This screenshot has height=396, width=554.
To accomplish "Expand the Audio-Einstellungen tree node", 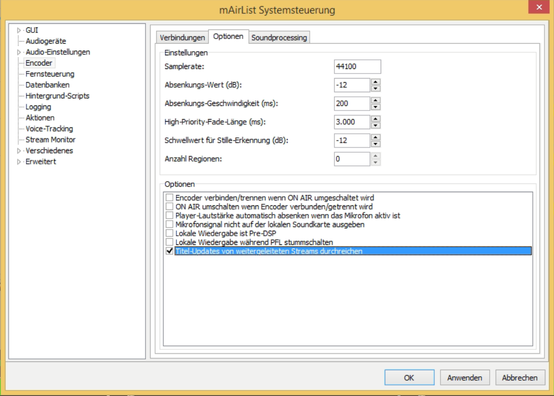I will click(19, 52).
